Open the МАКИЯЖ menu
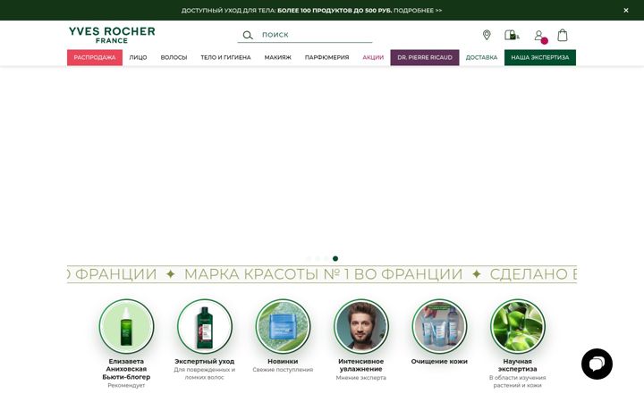The width and height of the screenshot is (644, 402). (x=277, y=57)
